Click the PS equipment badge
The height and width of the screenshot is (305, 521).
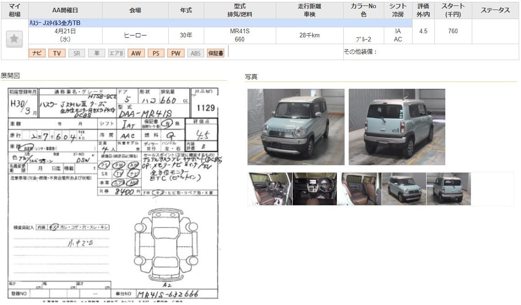point(156,53)
